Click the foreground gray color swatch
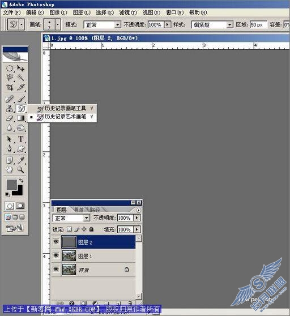 coord(12,185)
